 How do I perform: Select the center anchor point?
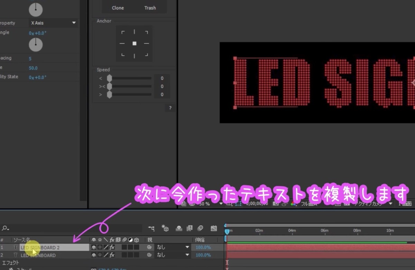point(134,43)
